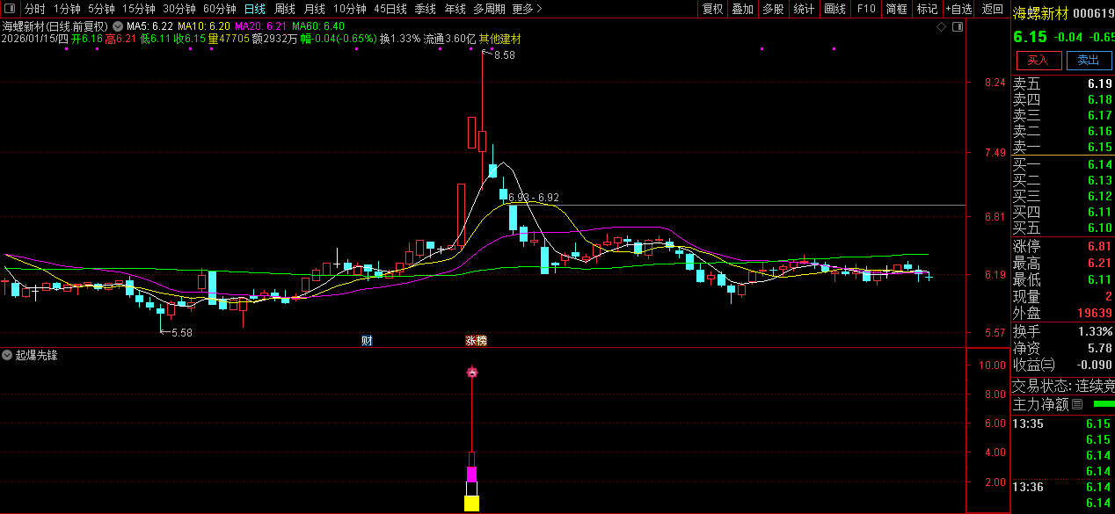Screen dimensions: 1115x514
Task: Click the 简框 toolbar button
Action: (896, 9)
